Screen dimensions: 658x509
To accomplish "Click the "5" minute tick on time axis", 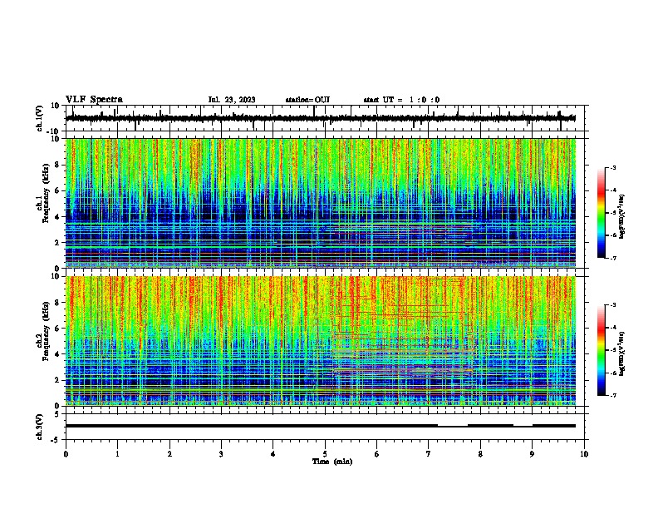I will pos(325,454).
